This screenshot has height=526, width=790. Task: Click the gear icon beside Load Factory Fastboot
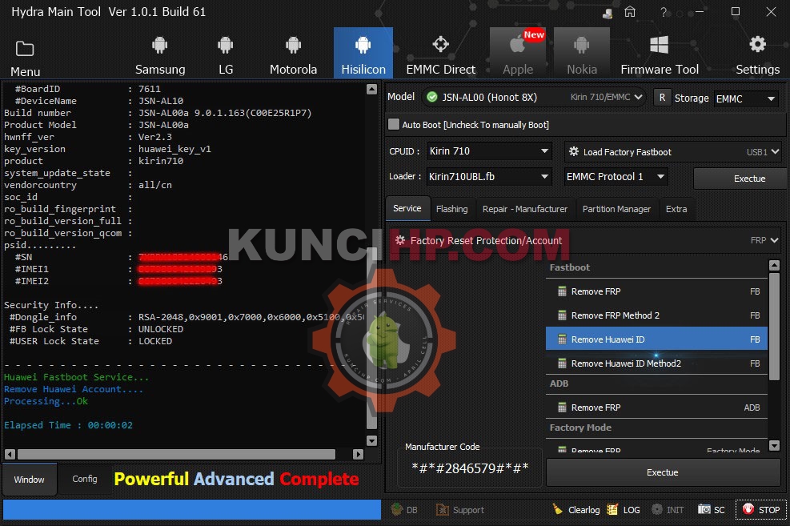point(573,151)
